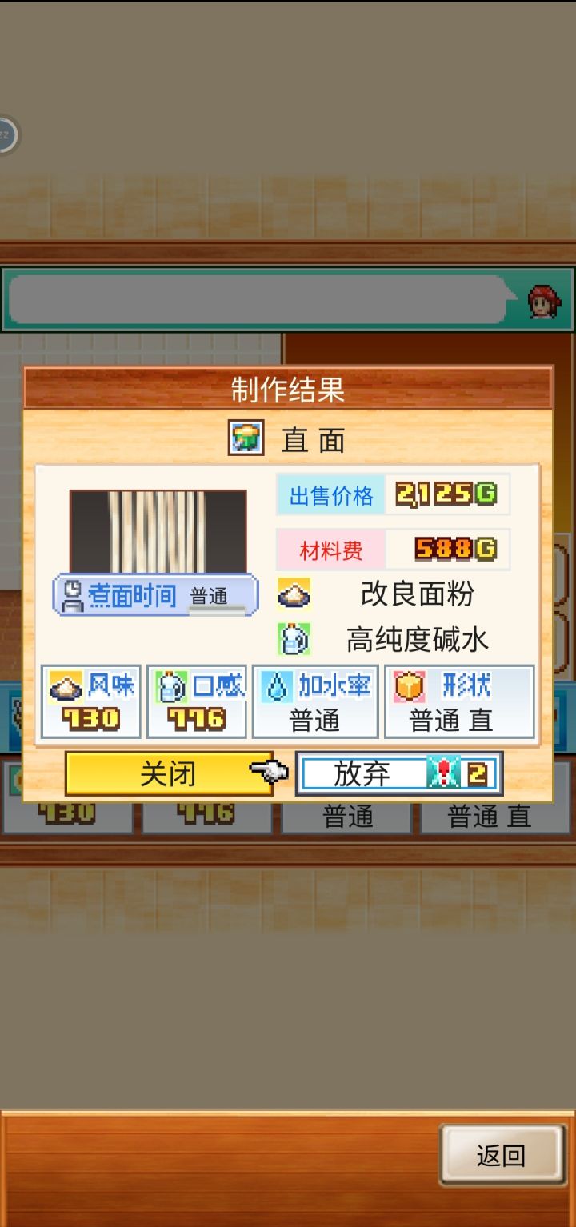Tap the 出售价格 selling price field
Screen dimensions: 576x1227
tap(393, 495)
